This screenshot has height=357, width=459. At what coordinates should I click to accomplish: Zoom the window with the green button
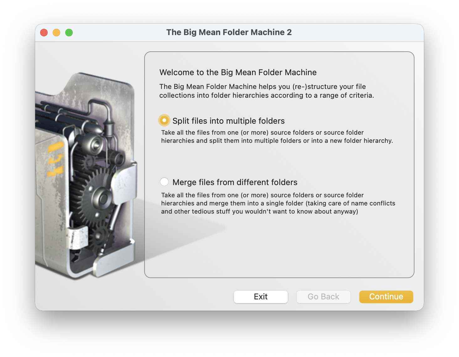pos(69,33)
